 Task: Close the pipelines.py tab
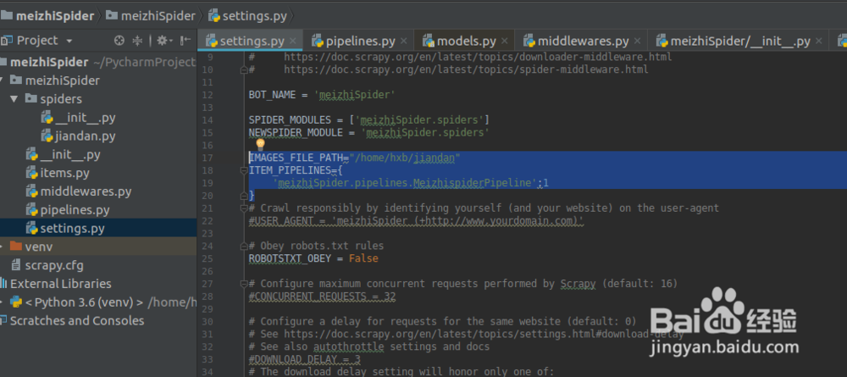pos(403,41)
